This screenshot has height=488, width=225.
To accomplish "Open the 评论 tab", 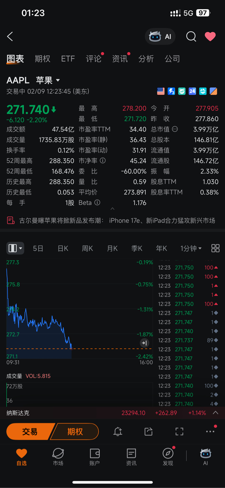I will [93, 59].
